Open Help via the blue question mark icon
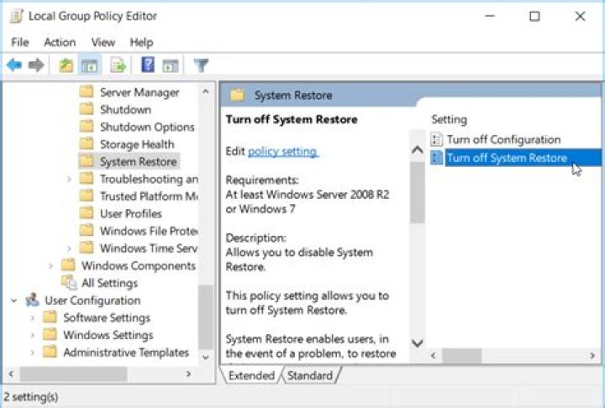Image resolution: width=605 pixels, height=408 pixels. pos(148,65)
